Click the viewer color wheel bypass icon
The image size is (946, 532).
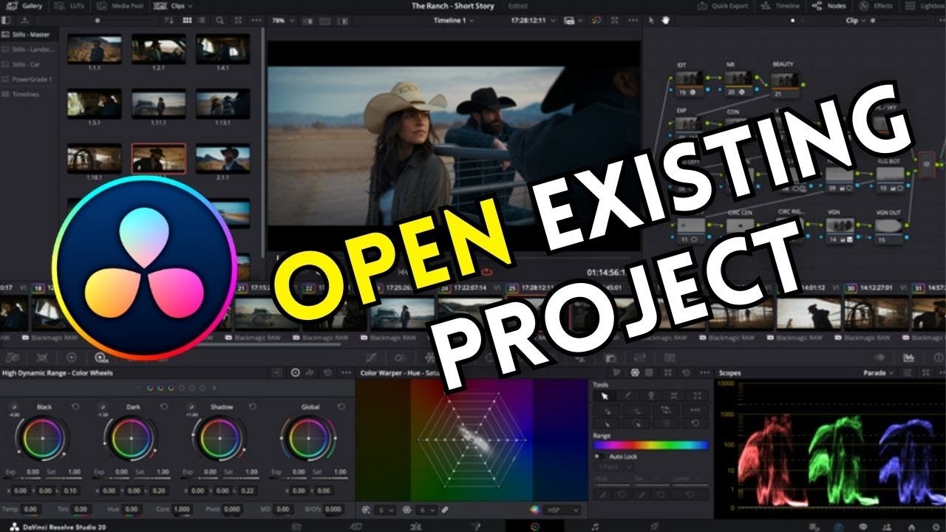click(x=597, y=21)
